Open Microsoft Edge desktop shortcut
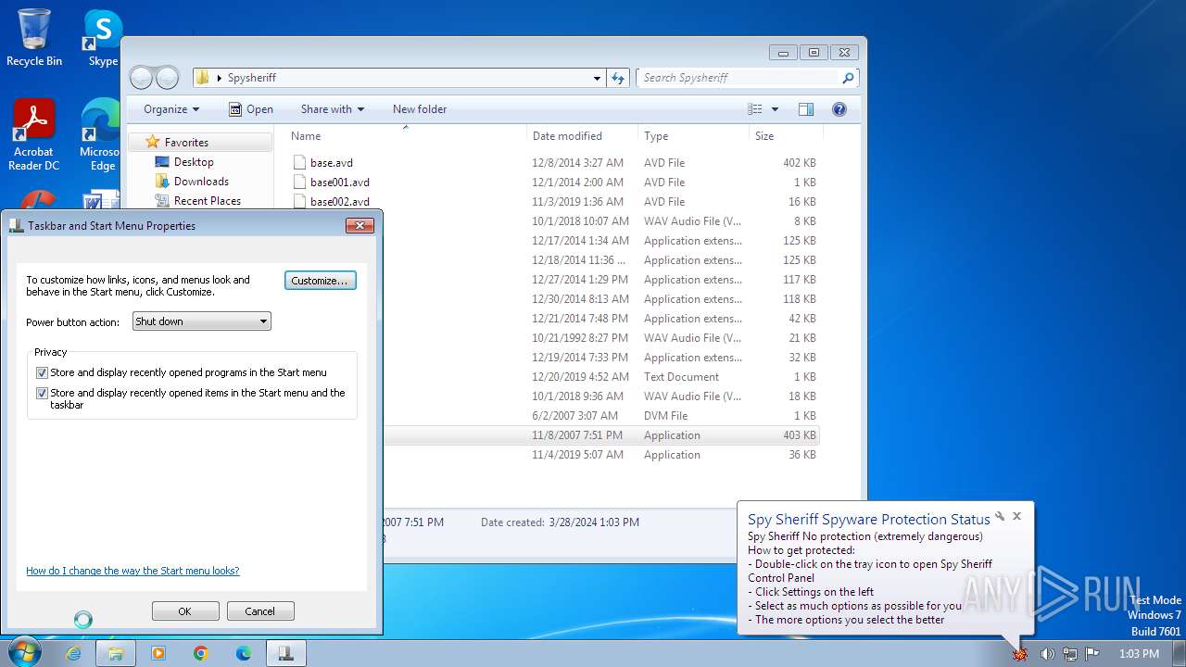1186x667 pixels. click(x=100, y=135)
